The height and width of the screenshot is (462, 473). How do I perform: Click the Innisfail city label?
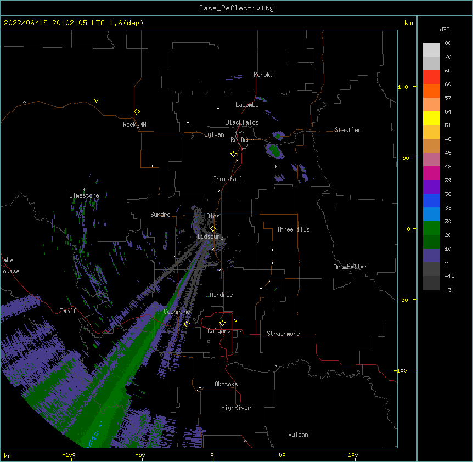pyautogui.click(x=228, y=179)
